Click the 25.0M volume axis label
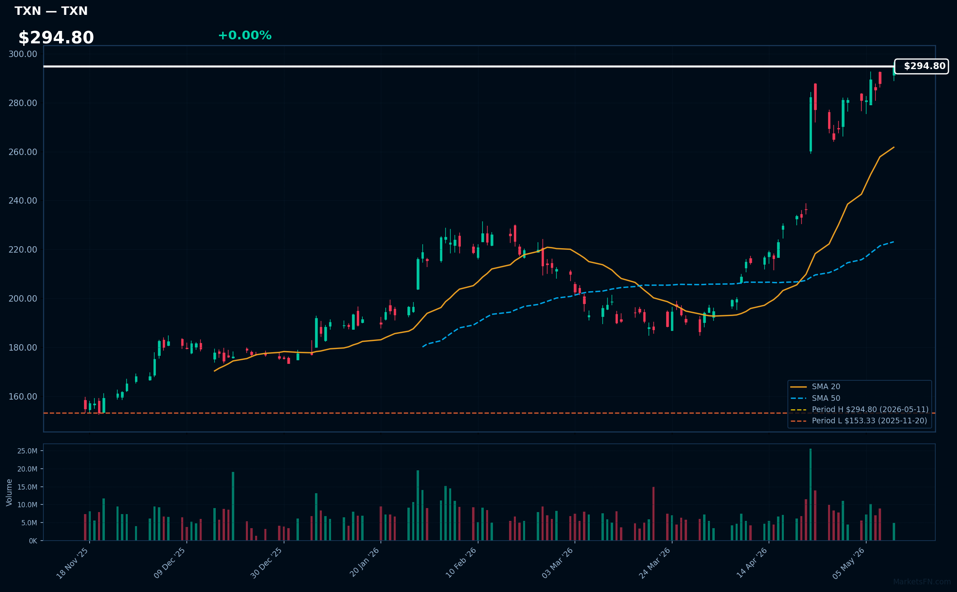The height and width of the screenshot is (592, 957). tap(27, 451)
